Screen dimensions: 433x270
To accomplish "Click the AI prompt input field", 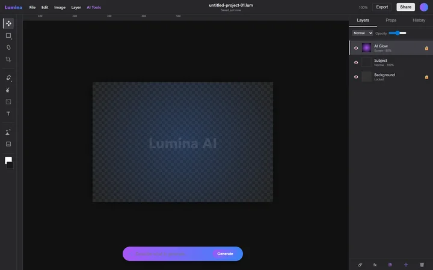I will pyautogui.click(x=173, y=254).
